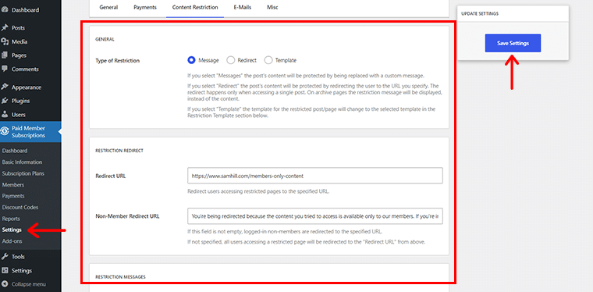Open the Payments settings tab

[x=145, y=7]
